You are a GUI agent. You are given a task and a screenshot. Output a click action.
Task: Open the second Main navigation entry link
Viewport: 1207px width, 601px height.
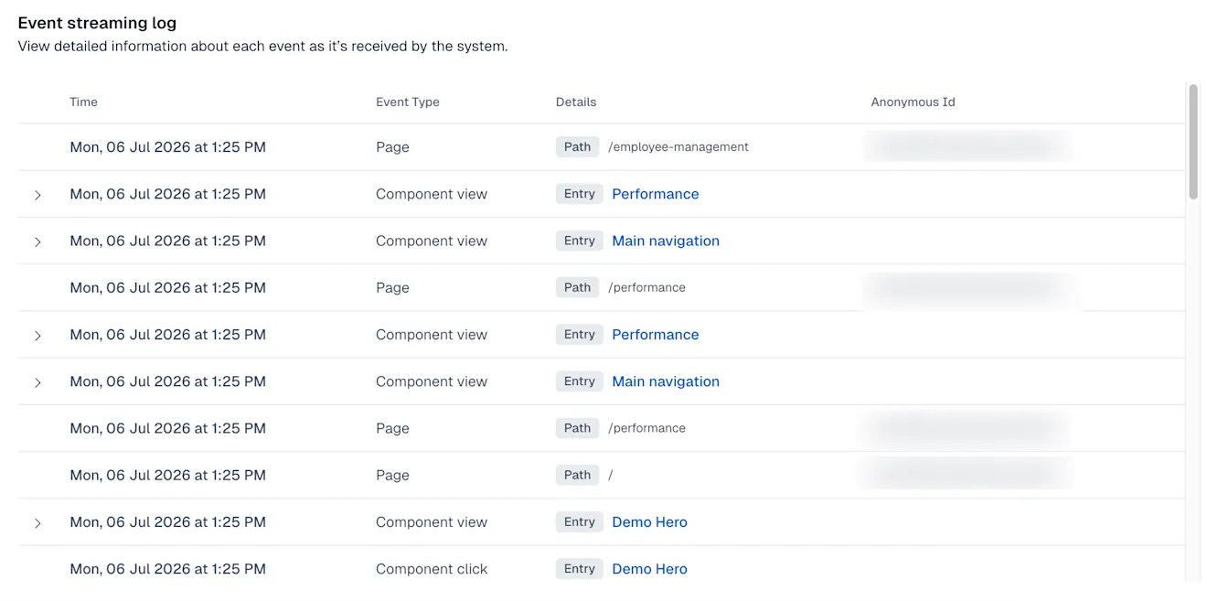tap(666, 381)
